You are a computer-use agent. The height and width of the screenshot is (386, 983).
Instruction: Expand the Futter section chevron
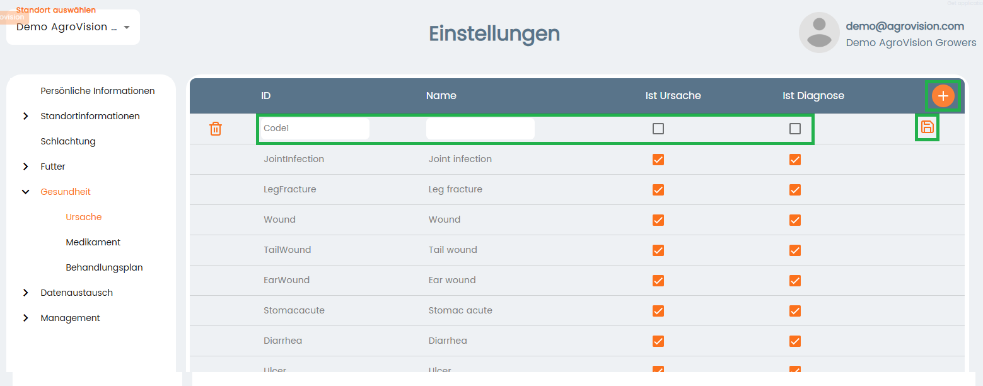25,167
